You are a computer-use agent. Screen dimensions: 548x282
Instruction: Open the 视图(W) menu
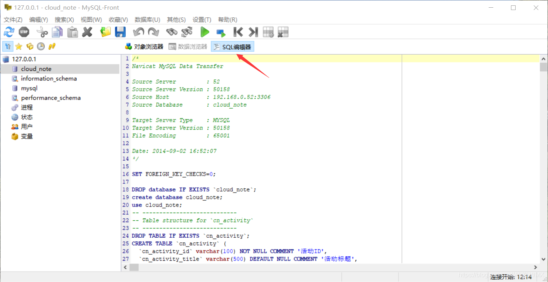[x=91, y=20]
